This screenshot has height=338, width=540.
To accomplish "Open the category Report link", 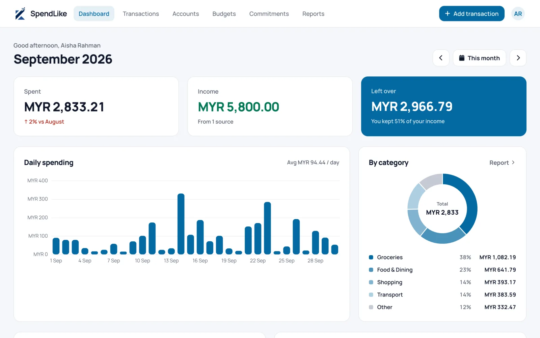I will click(x=502, y=163).
